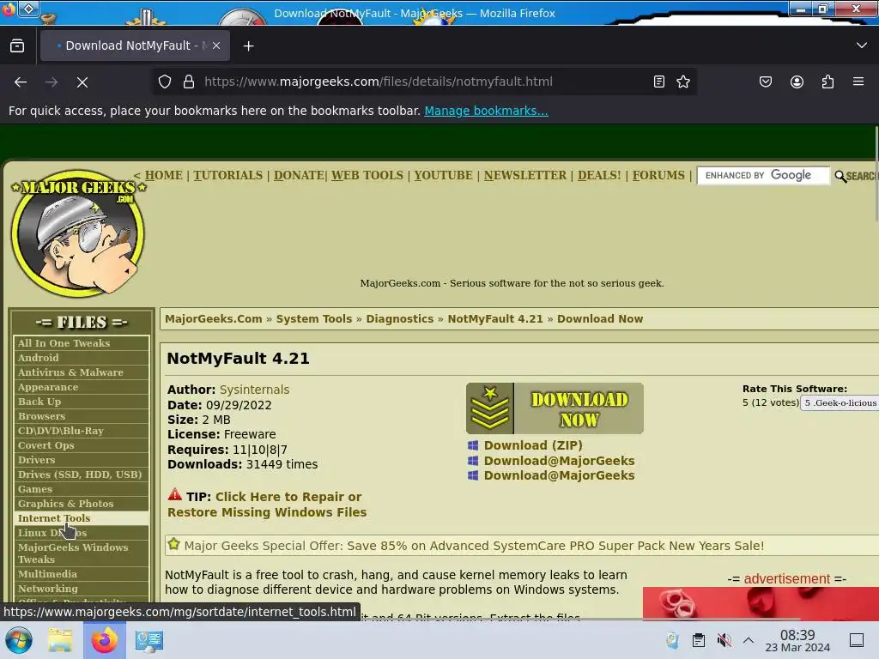Open the Android files category
The height and width of the screenshot is (659, 879).
pyautogui.click(x=82, y=358)
